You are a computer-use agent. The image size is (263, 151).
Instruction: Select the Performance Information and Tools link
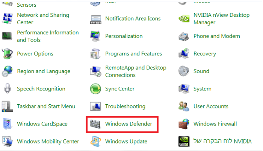pyautogui.click(x=48, y=36)
